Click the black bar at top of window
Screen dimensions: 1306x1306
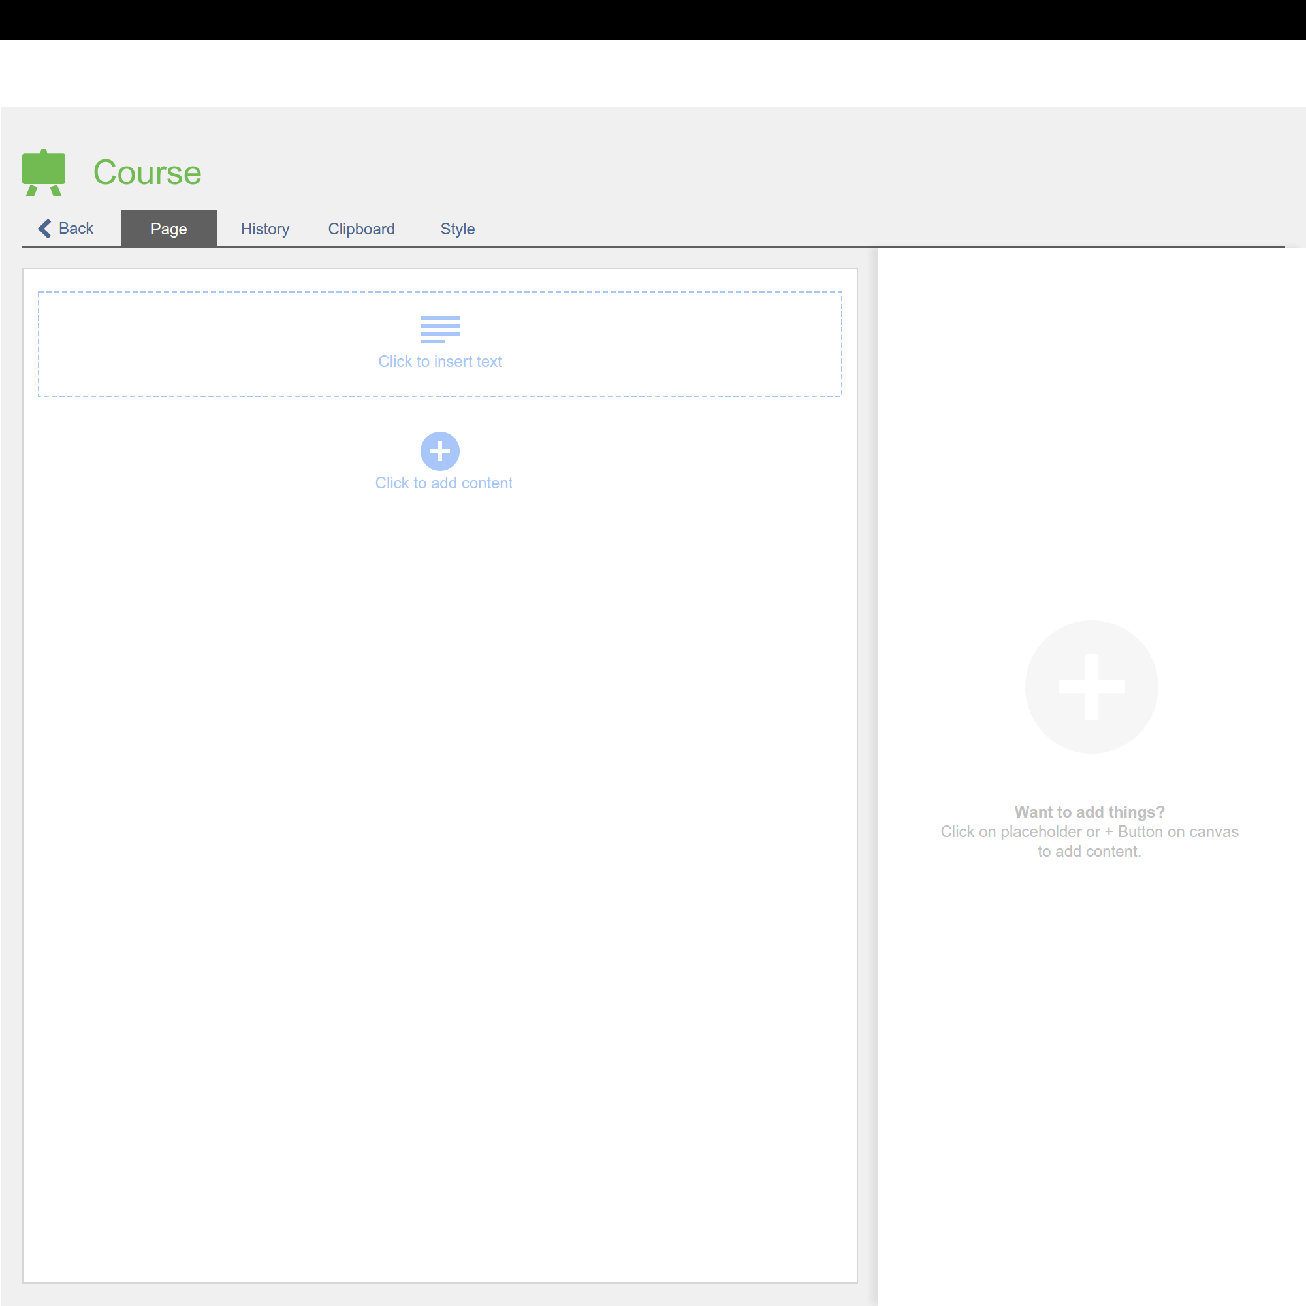653,20
